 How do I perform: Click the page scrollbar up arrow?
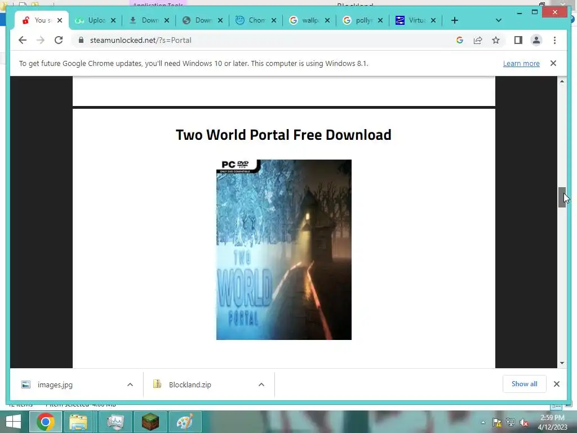coord(562,81)
